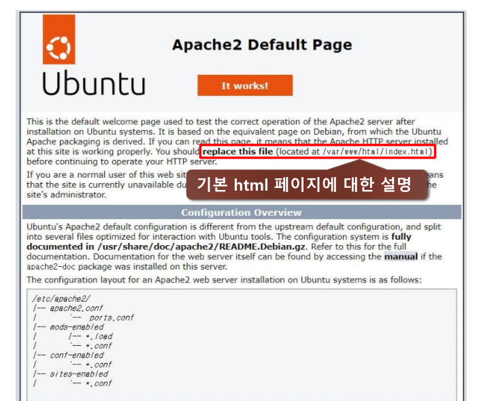Click the 'Configuration Overview' section header

(x=242, y=212)
